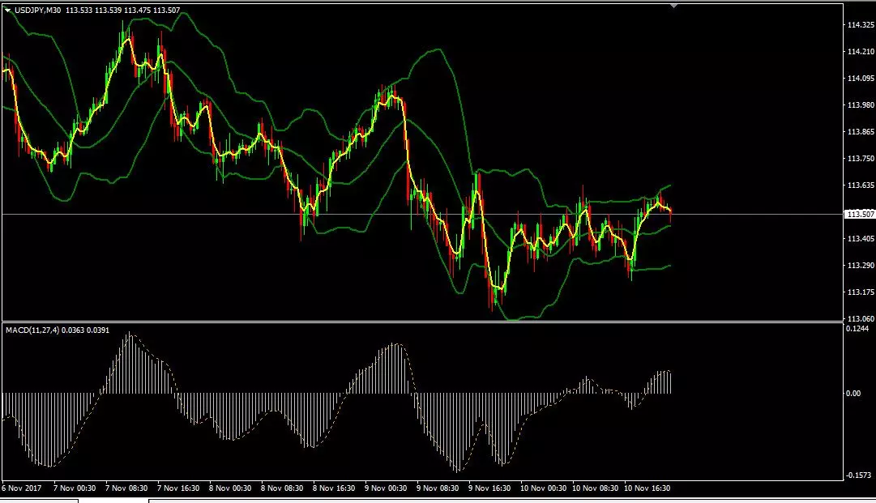Click the 113.635 price scale label
The image size is (876, 503).
[x=861, y=185]
